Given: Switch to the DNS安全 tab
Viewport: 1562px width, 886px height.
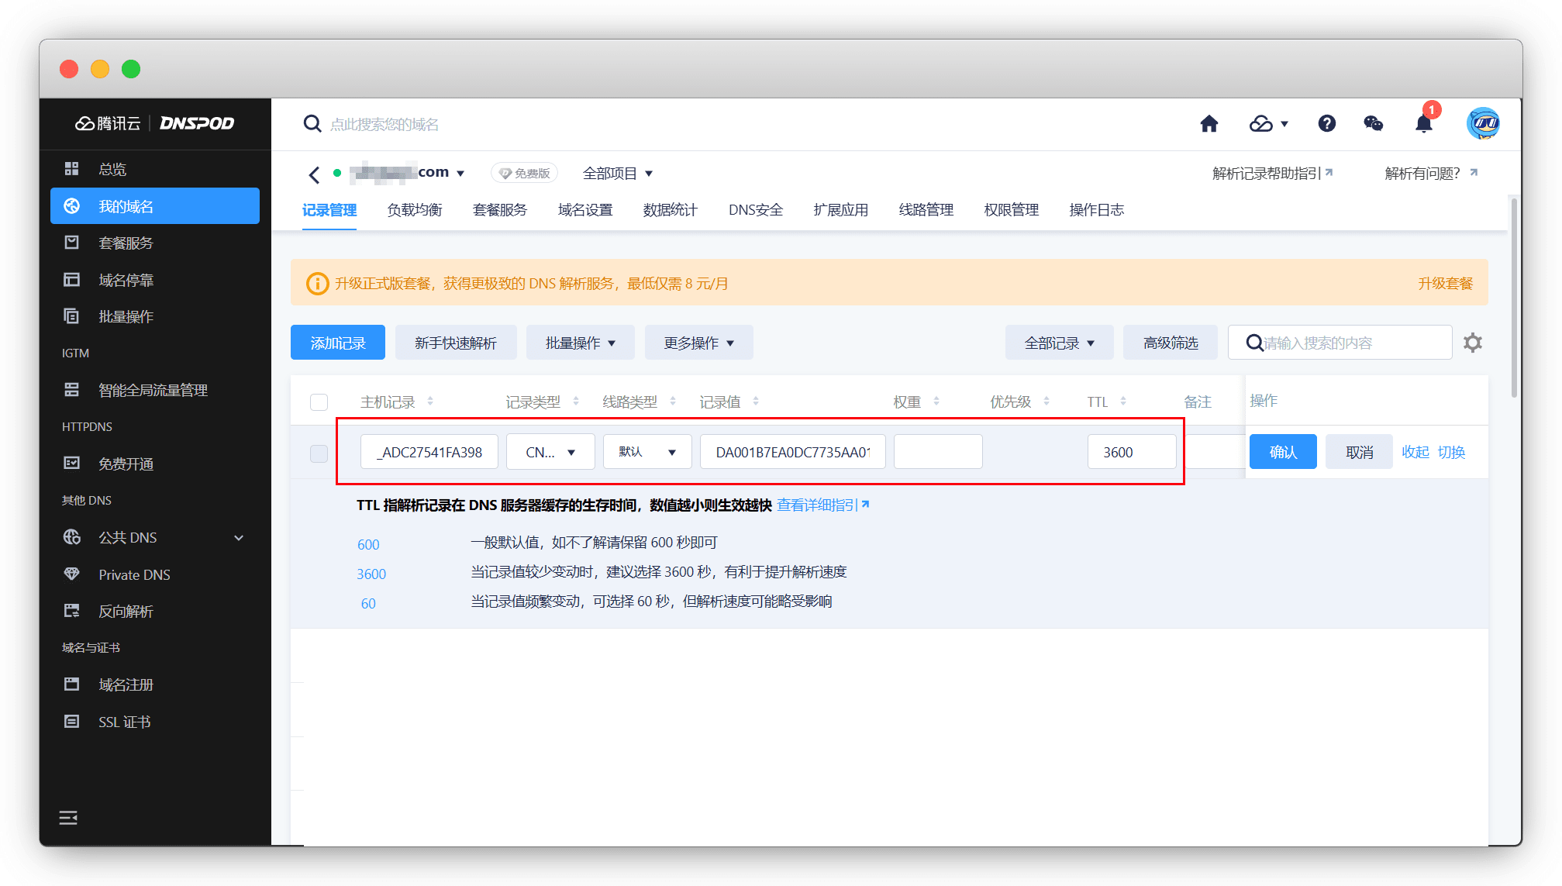Looking at the screenshot, I should pyautogui.click(x=755, y=210).
